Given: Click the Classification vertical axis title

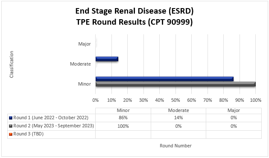Looking at the screenshot, I should click(12, 64).
